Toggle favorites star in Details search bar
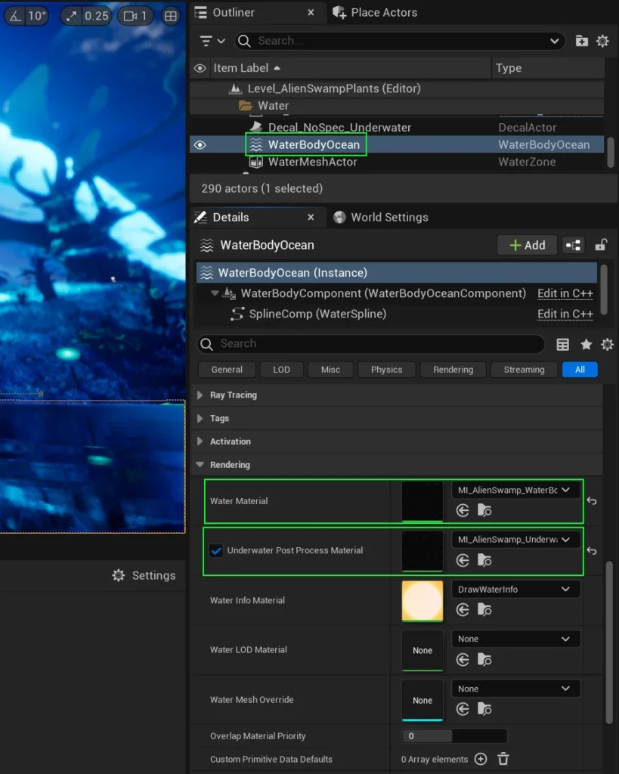 click(x=586, y=345)
